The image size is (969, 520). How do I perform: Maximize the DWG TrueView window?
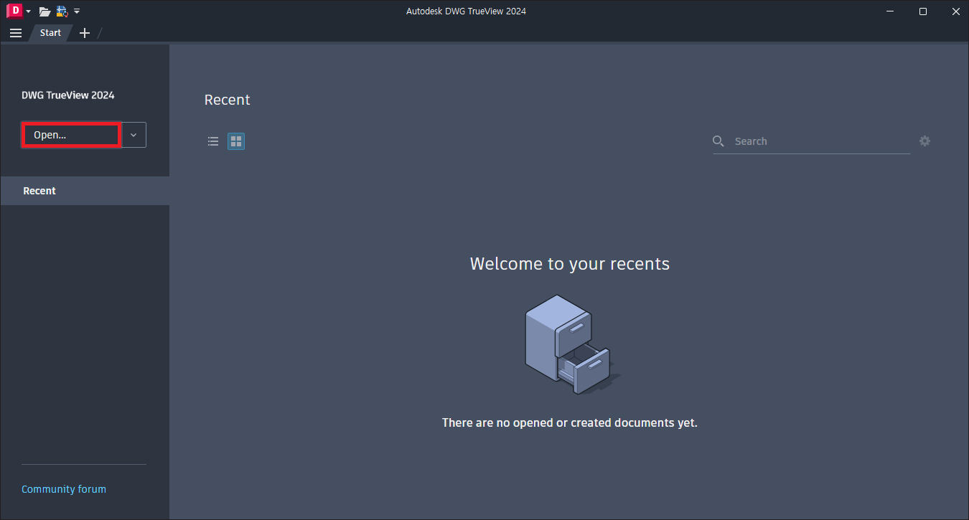coord(923,11)
